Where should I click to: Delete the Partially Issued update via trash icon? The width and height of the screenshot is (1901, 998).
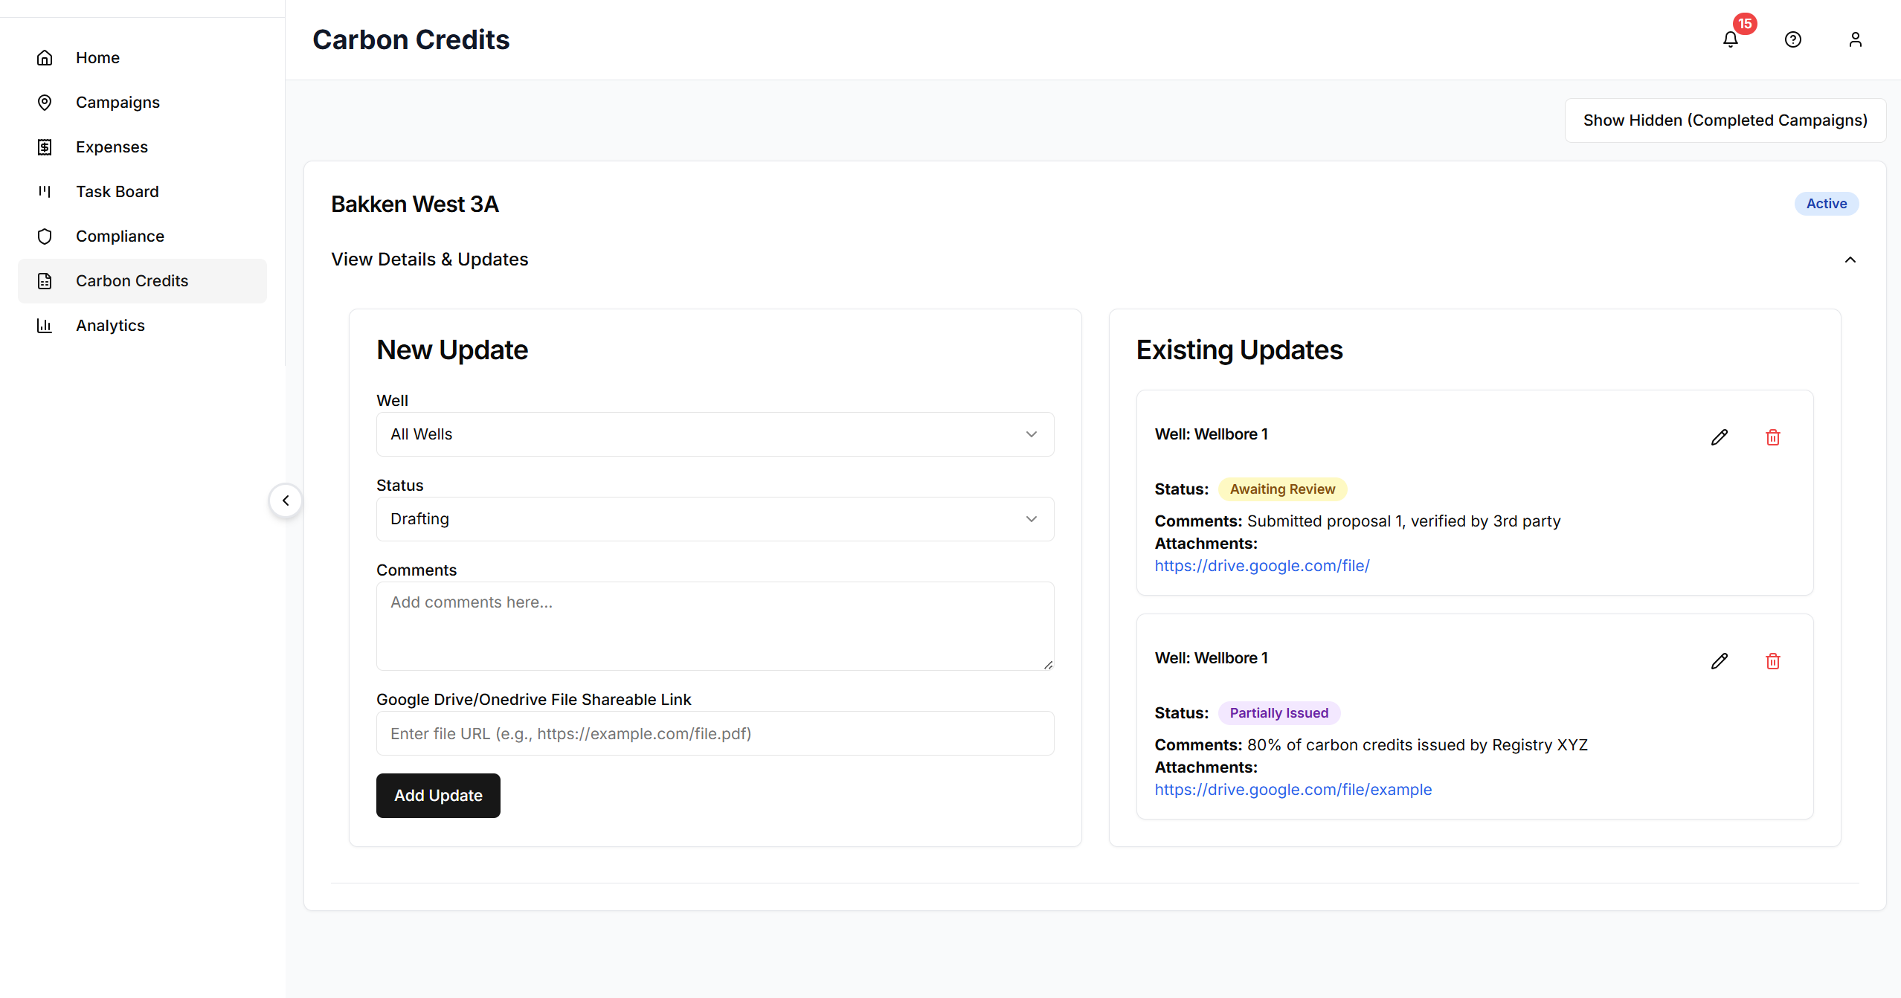[1772, 661]
